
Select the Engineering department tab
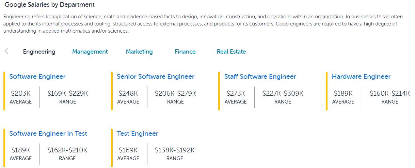click(x=39, y=52)
